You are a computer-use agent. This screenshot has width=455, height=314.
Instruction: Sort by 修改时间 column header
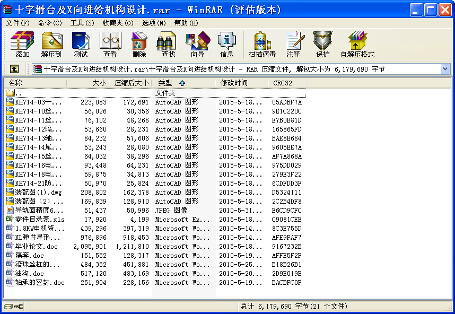coord(242,83)
